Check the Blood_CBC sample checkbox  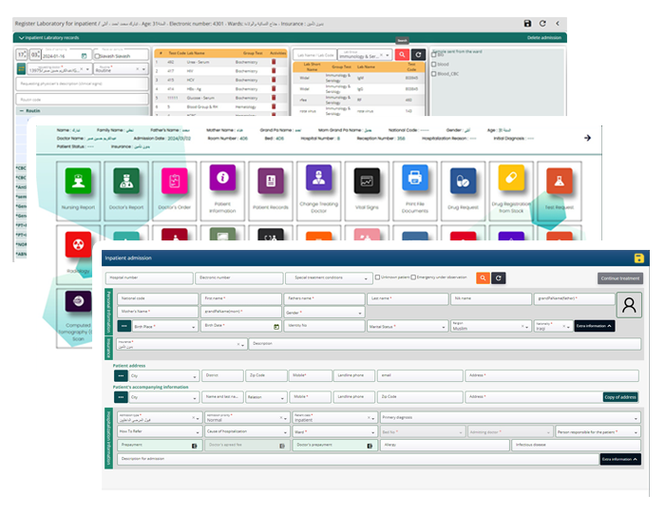click(434, 74)
